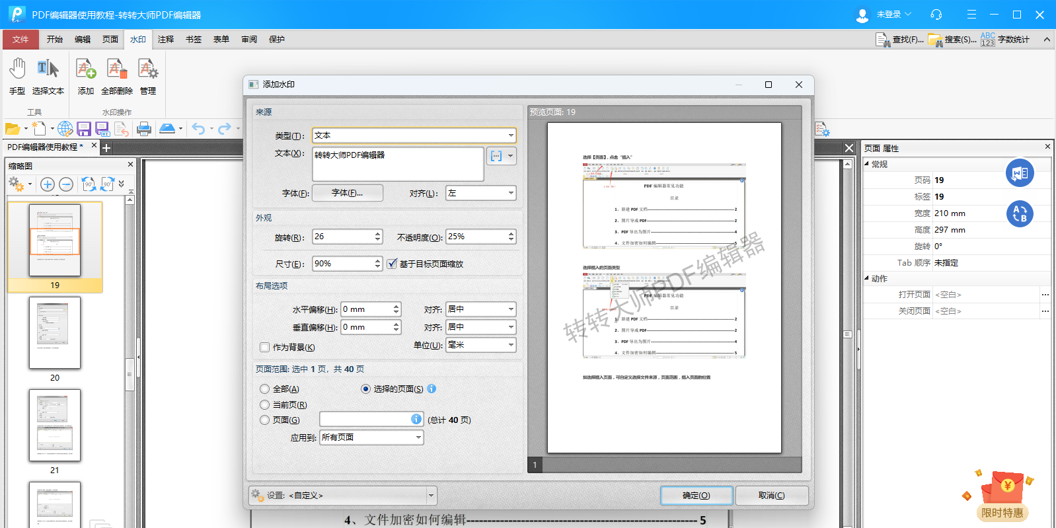Click the blue translate A-B round icon

point(1020,213)
